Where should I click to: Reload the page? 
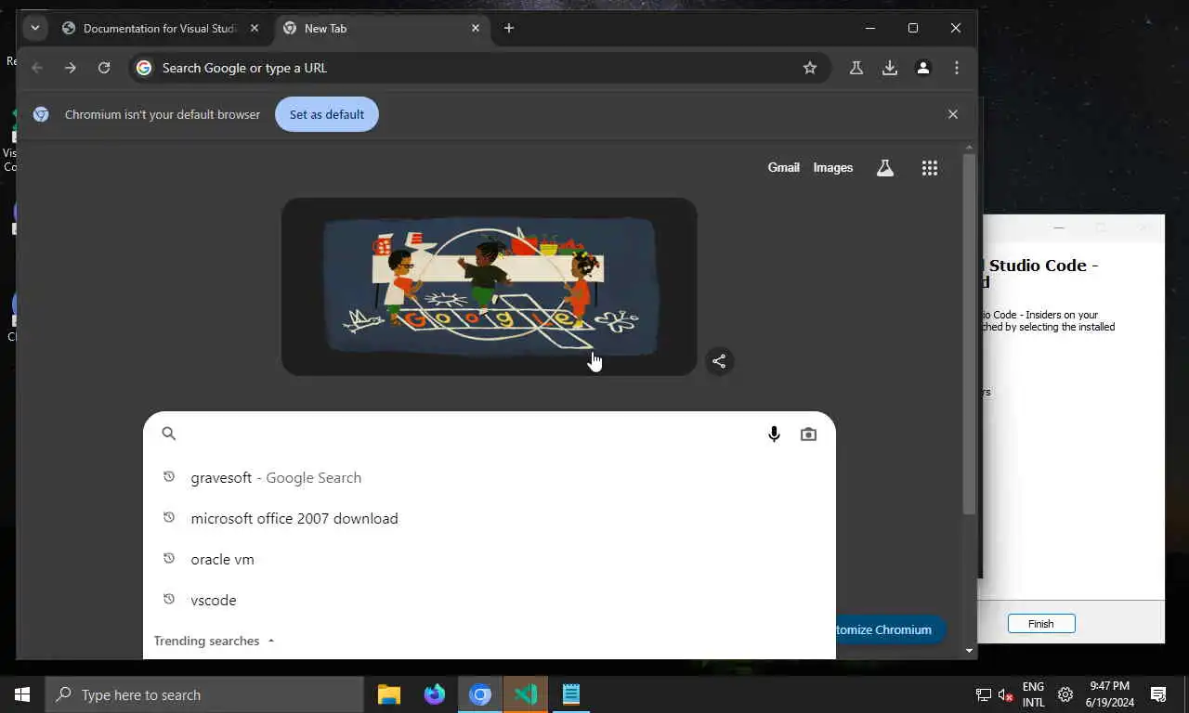pyautogui.click(x=104, y=68)
